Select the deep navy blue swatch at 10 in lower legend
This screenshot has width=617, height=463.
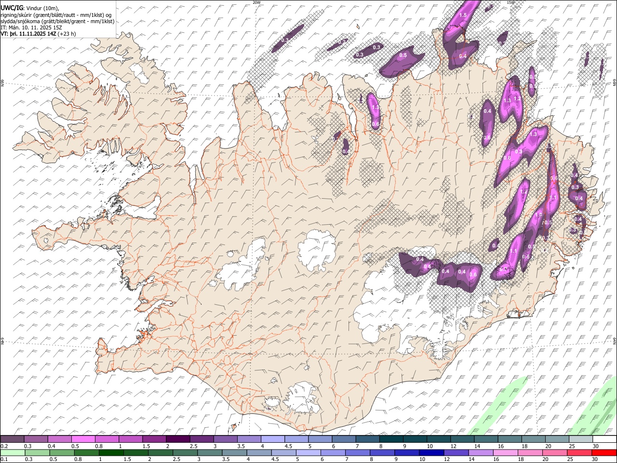click(431, 452)
